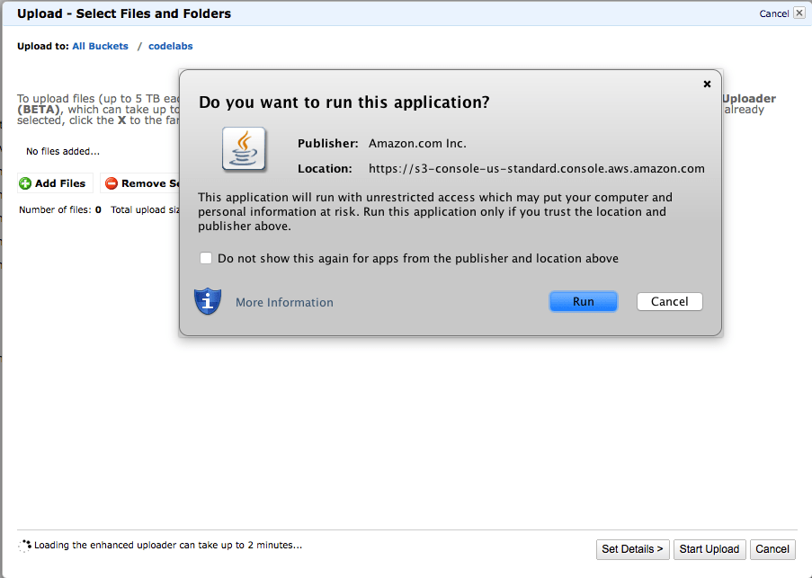Click the red Remove Selected icon
This screenshot has height=578, width=812.
tap(112, 183)
